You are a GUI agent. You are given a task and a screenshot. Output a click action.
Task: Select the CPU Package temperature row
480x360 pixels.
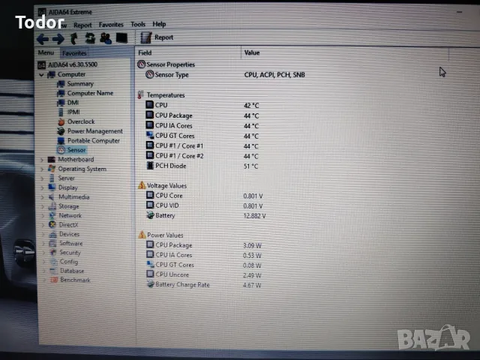coord(202,115)
